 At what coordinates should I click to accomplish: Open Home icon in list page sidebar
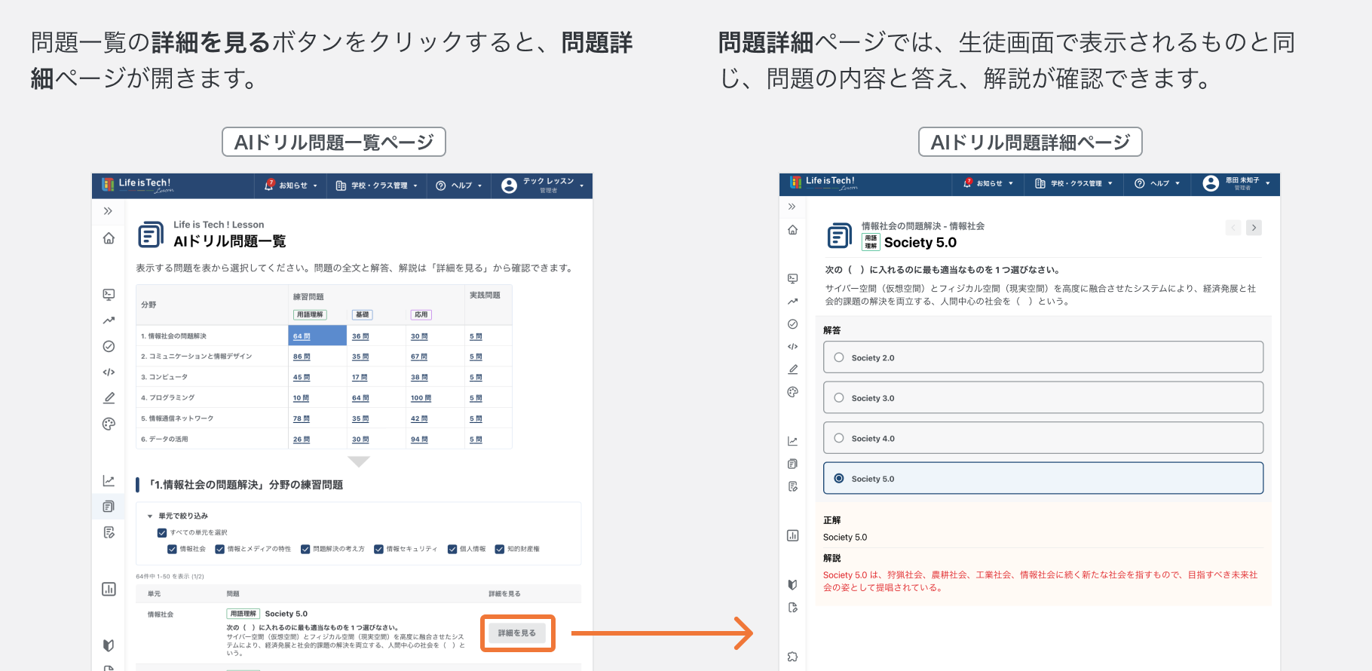109,238
